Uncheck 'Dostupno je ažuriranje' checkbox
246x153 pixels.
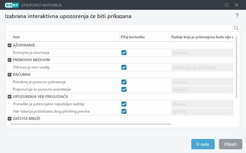(124, 53)
